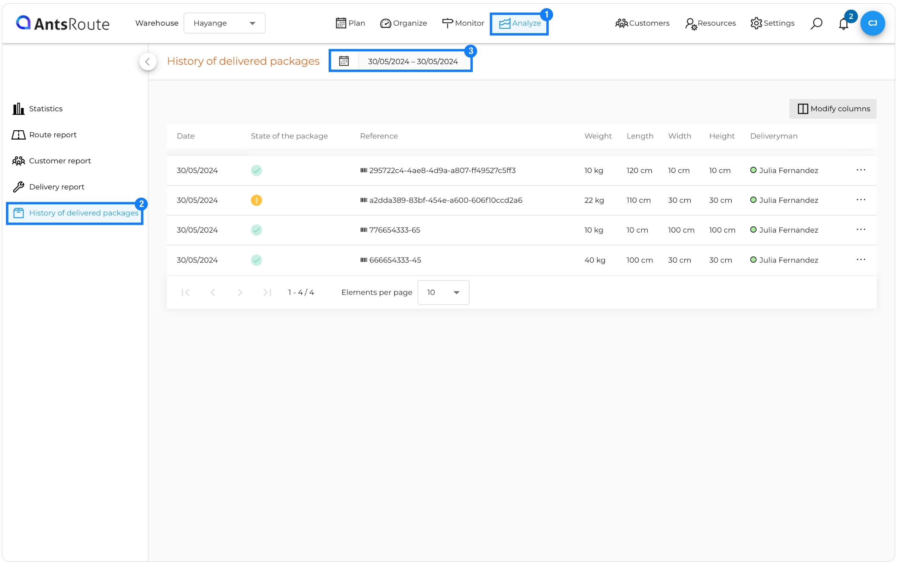The height and width of the screenshot is (565, 897).
Task: Jump to the last page of results
Action: (267, 293)
